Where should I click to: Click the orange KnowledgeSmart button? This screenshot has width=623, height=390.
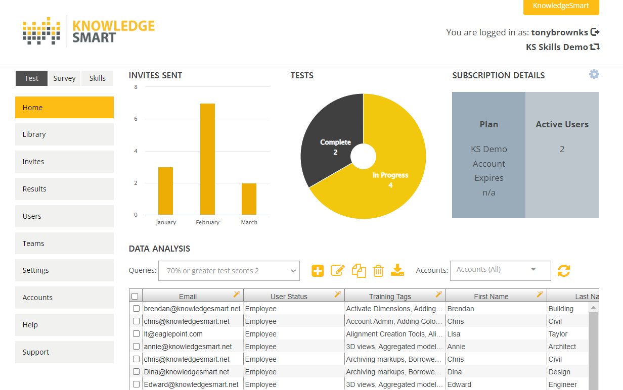[x=561, y=7]
